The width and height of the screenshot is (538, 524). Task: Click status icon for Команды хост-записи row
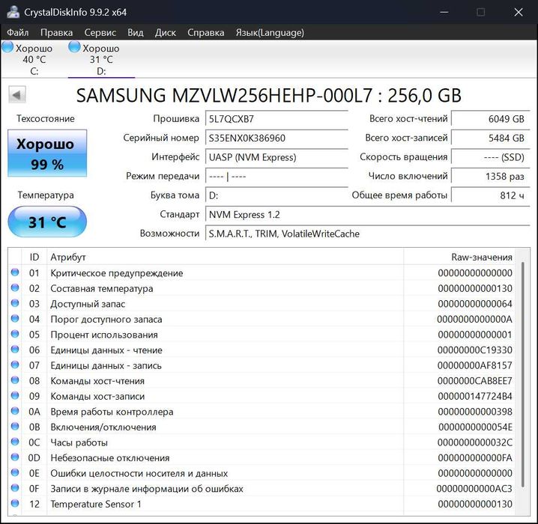pyautogui.click(x=15, y=395)
